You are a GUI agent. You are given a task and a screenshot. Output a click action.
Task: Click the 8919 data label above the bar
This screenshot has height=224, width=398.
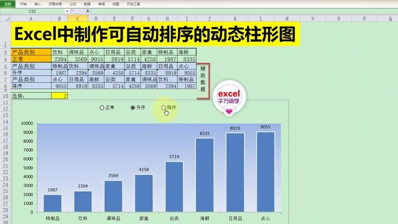[x=235, y=128]
